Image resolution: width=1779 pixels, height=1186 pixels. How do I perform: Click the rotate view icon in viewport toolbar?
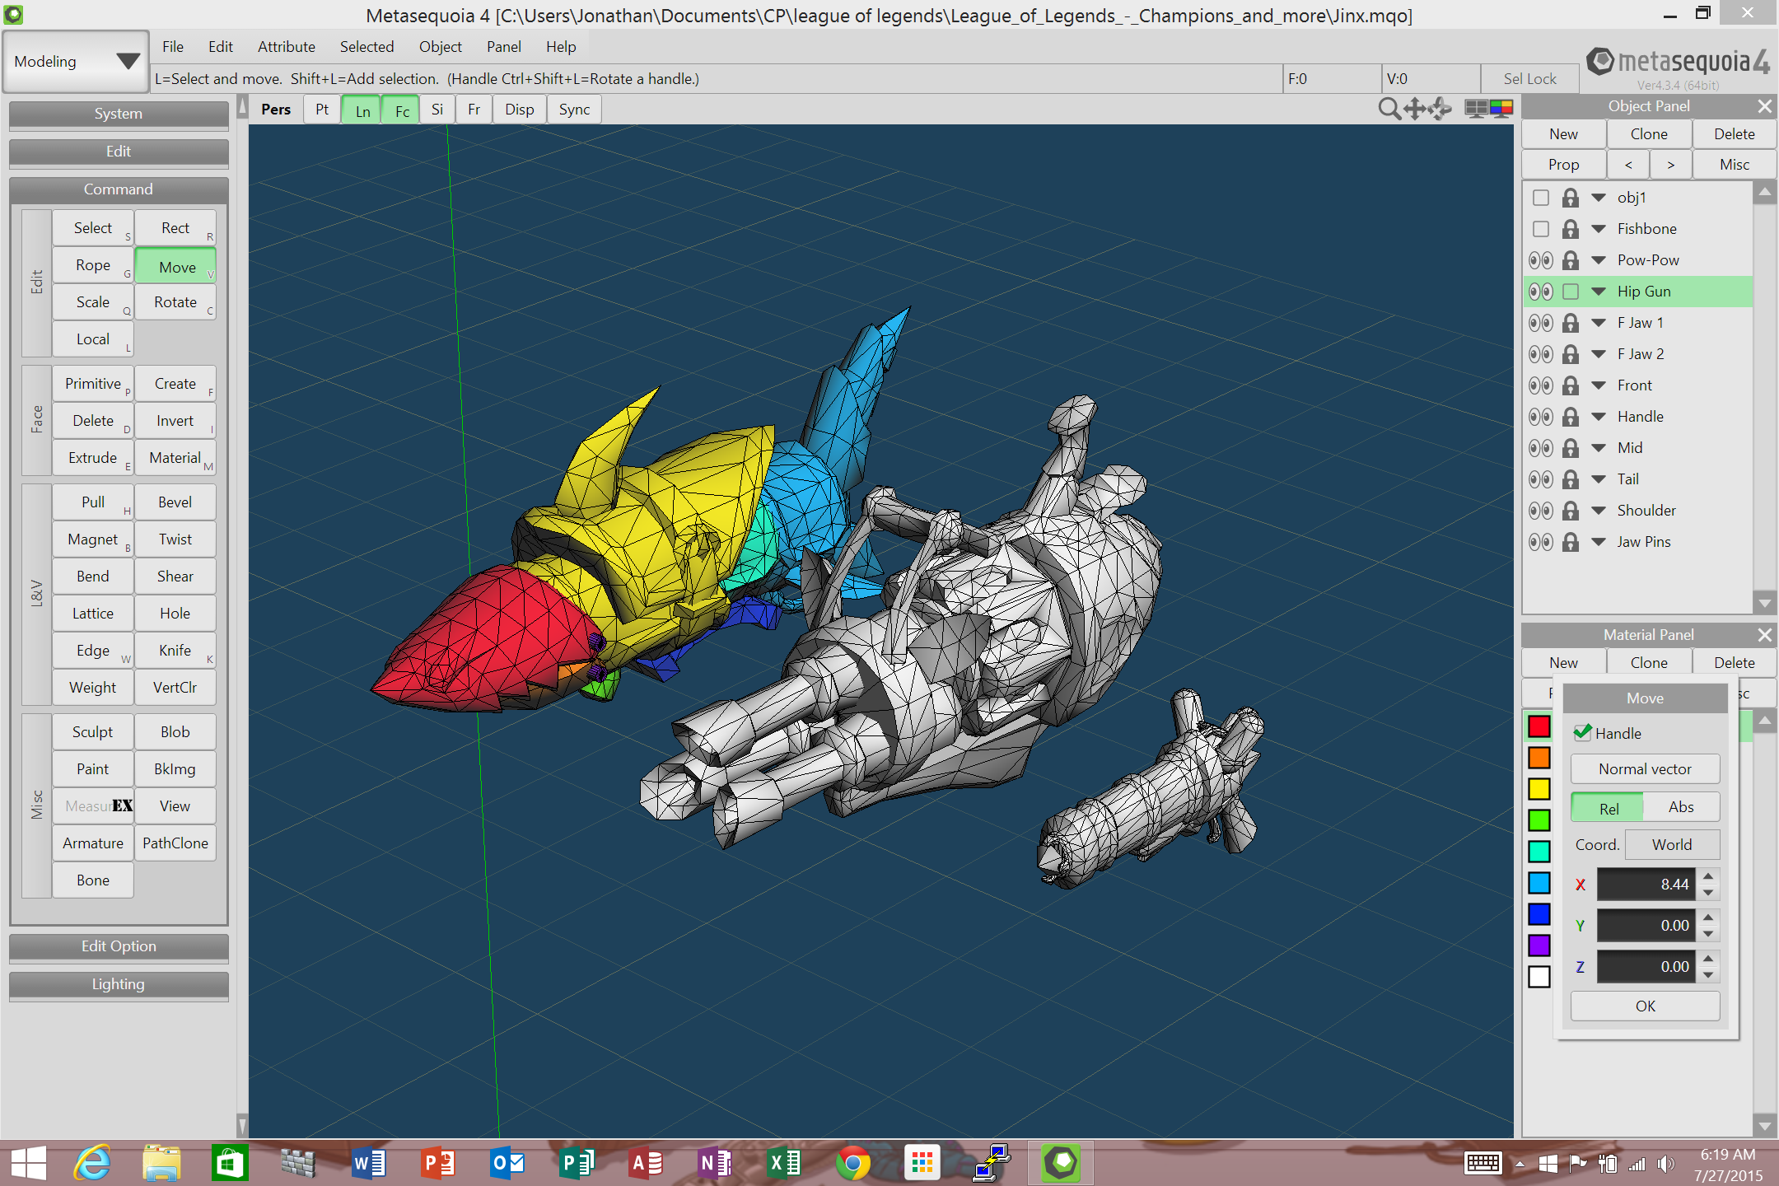click(1440, 109)
